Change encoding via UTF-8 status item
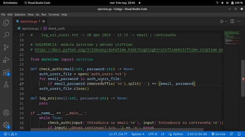Image resolution: width=245 pixels, height=137 pixels. (x=153, y=134)
